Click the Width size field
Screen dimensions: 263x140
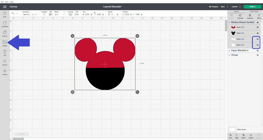(88, 14)
